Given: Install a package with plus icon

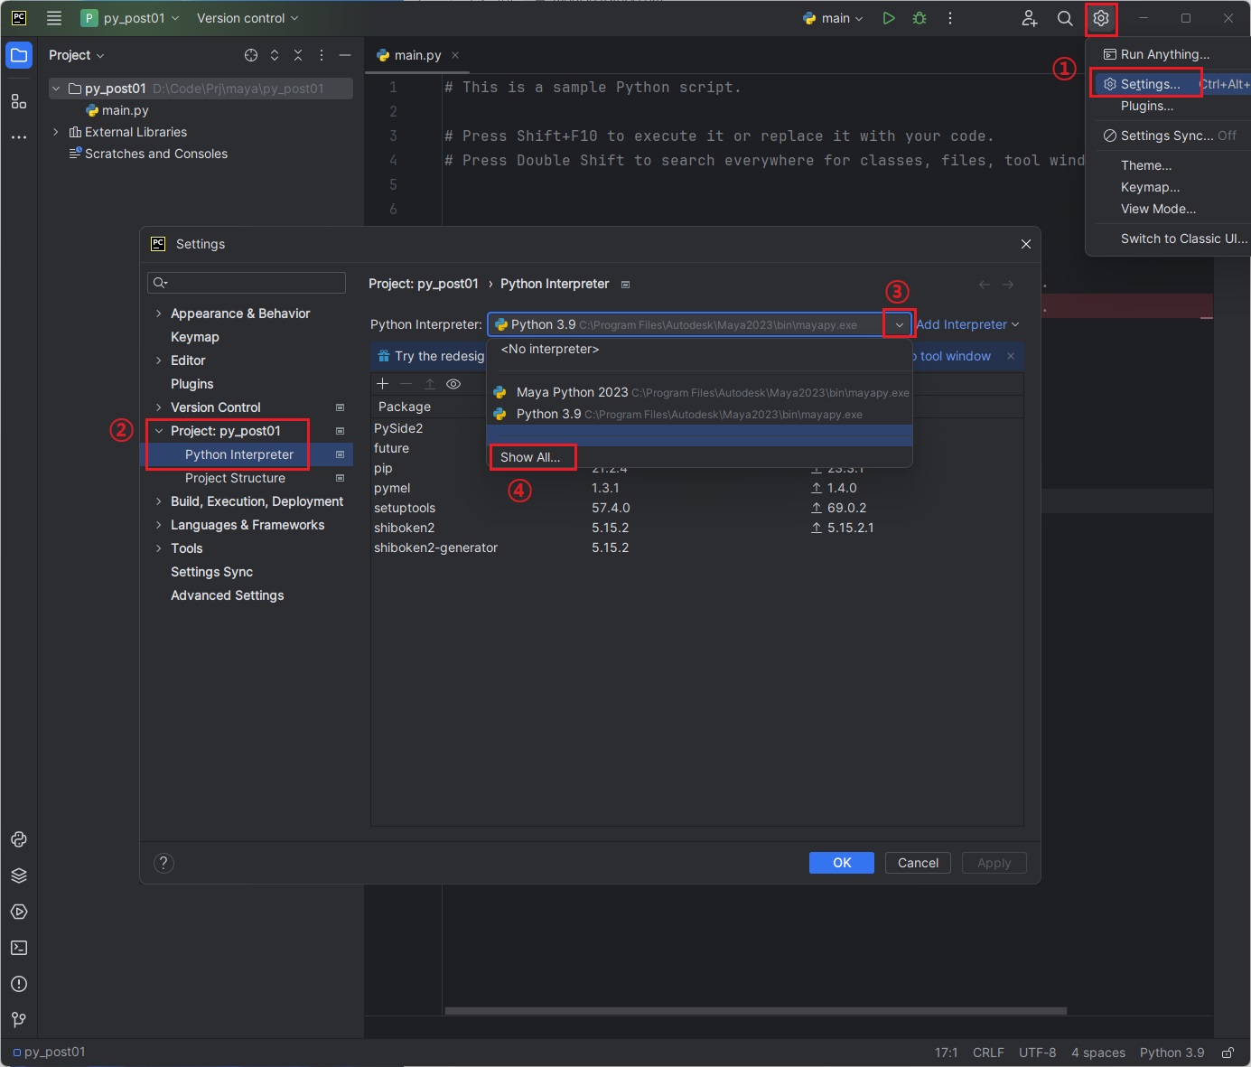Looking at the screenshot, I should [x=382, y=384].
